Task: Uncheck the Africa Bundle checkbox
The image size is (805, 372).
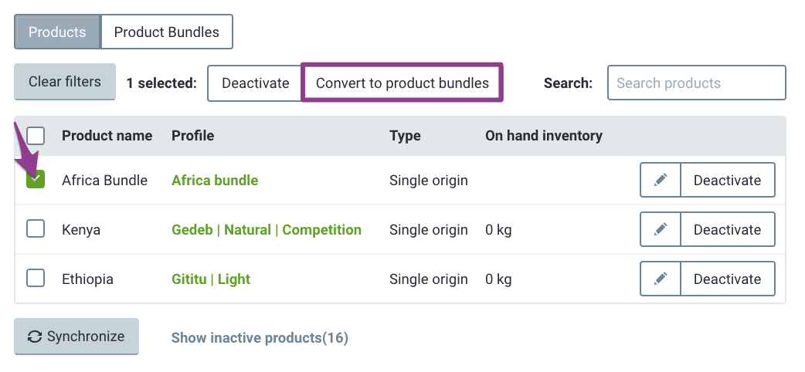Action: click(x=36, y=179)
